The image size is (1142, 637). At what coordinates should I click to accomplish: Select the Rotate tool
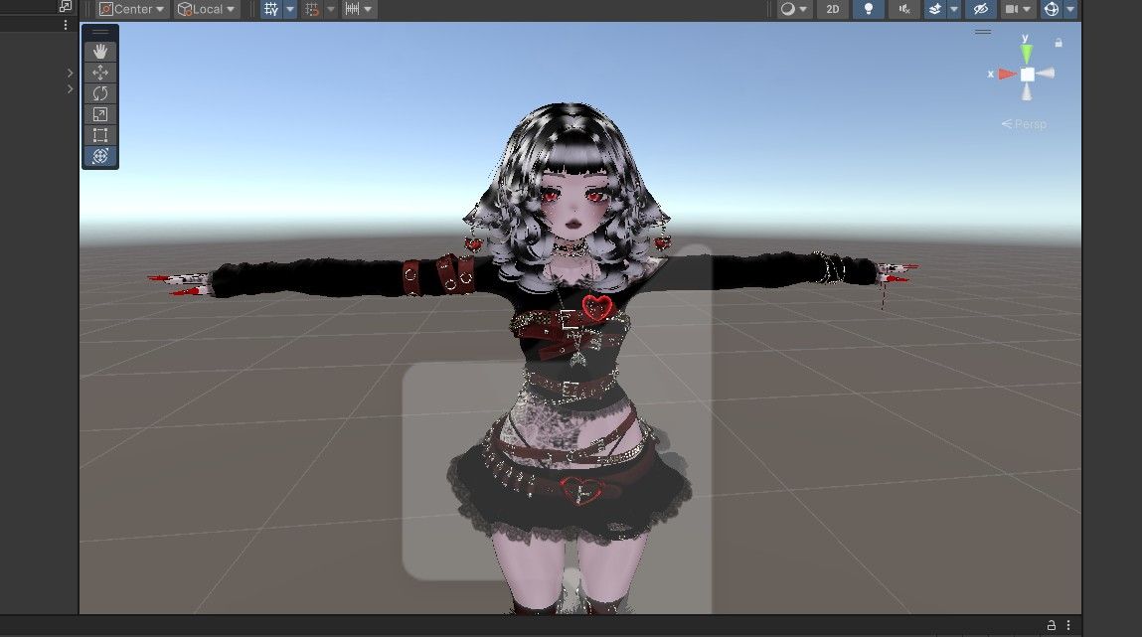[99, 93]
